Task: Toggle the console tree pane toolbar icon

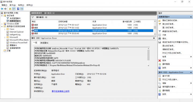Action: (x=14, y=9)
